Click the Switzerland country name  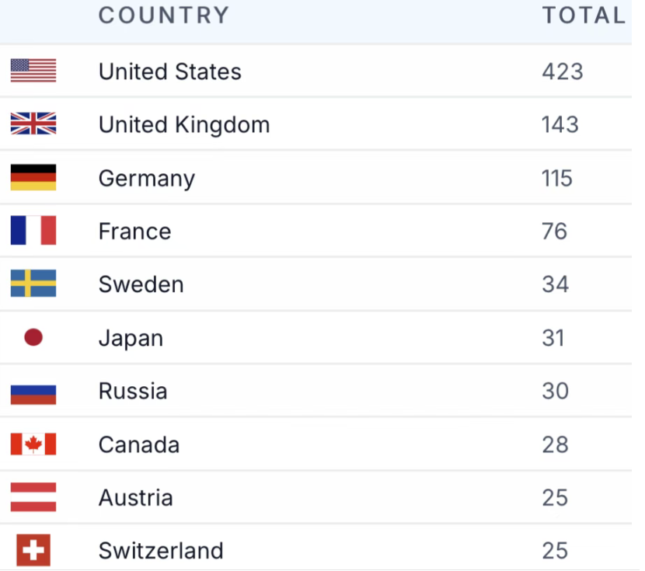[x=162, y=551]
